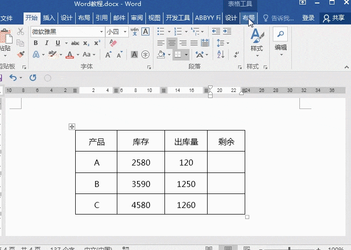Select align left button
The height and width of the screenshot is (250, 351).
click(x=161, y=43)
